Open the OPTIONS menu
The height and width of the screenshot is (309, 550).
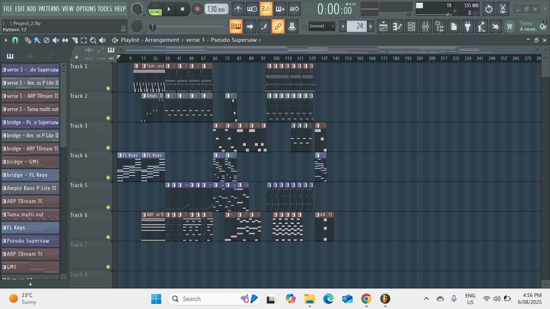86,9
